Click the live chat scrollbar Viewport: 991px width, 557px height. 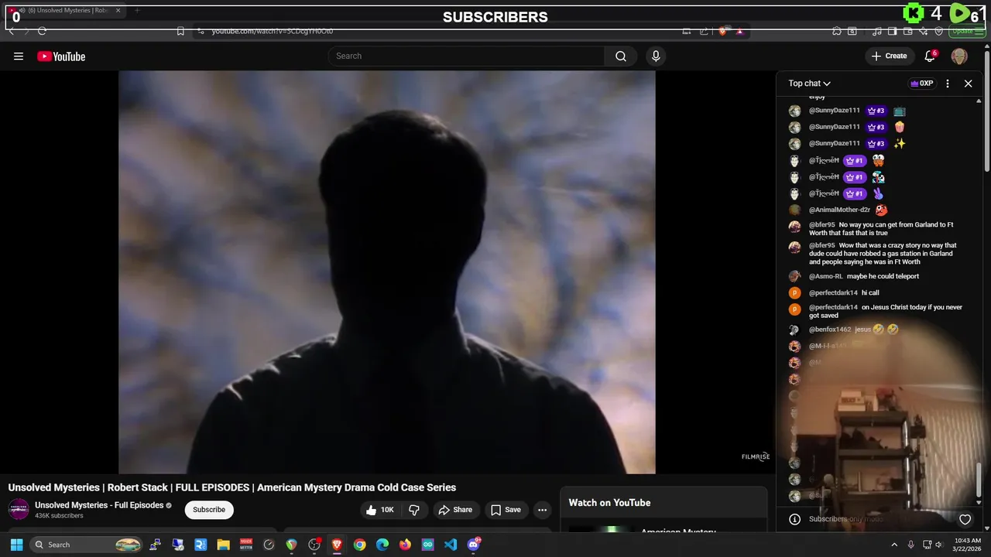pos(979,480)
